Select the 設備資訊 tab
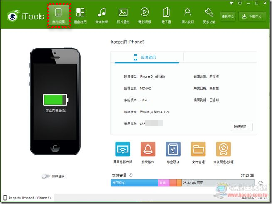Screen dimensions: 272x204 (x=147, y=57)
